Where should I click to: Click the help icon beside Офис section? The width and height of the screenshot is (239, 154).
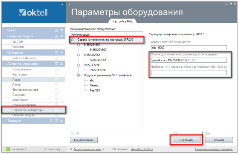(56, 30)
